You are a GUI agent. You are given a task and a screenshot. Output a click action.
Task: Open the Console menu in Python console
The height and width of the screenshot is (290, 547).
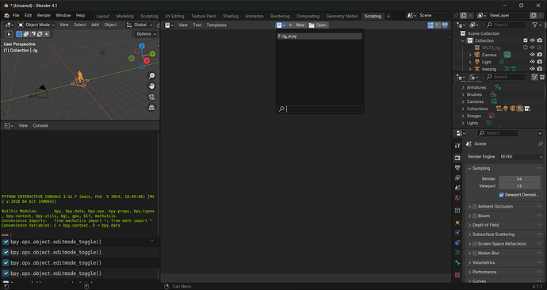[40, 125]
